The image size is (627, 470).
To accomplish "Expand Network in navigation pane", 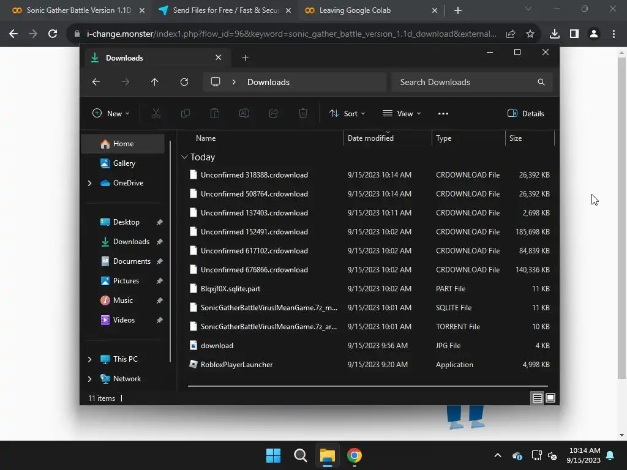I will click(x=89, y=379).
